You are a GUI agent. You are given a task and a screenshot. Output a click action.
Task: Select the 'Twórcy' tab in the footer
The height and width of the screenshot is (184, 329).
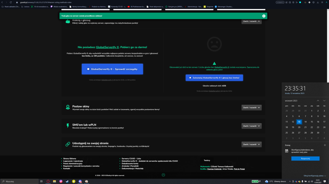207,160
